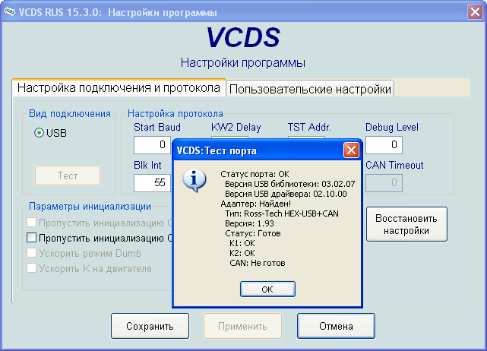Click the Start Baud input field

coord(152,145)
